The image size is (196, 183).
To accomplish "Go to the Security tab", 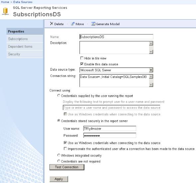I will 25,54.
